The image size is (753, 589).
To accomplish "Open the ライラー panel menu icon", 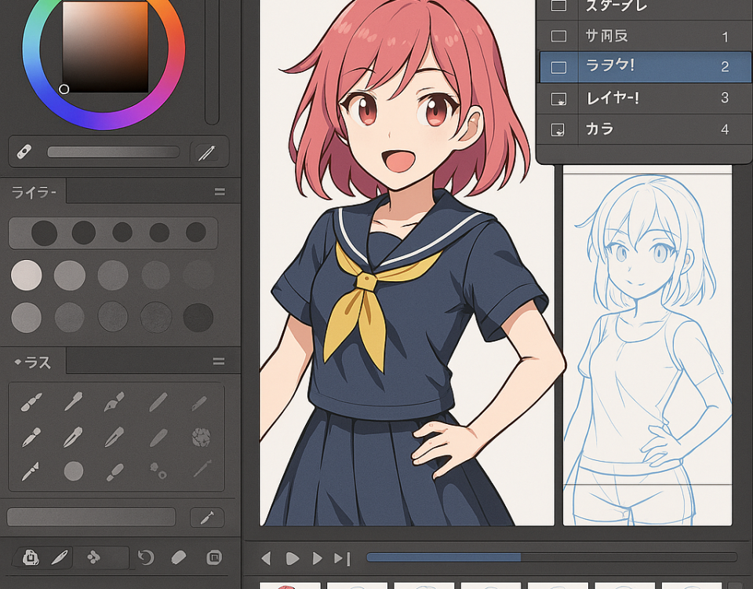I will tap(220, 192).
